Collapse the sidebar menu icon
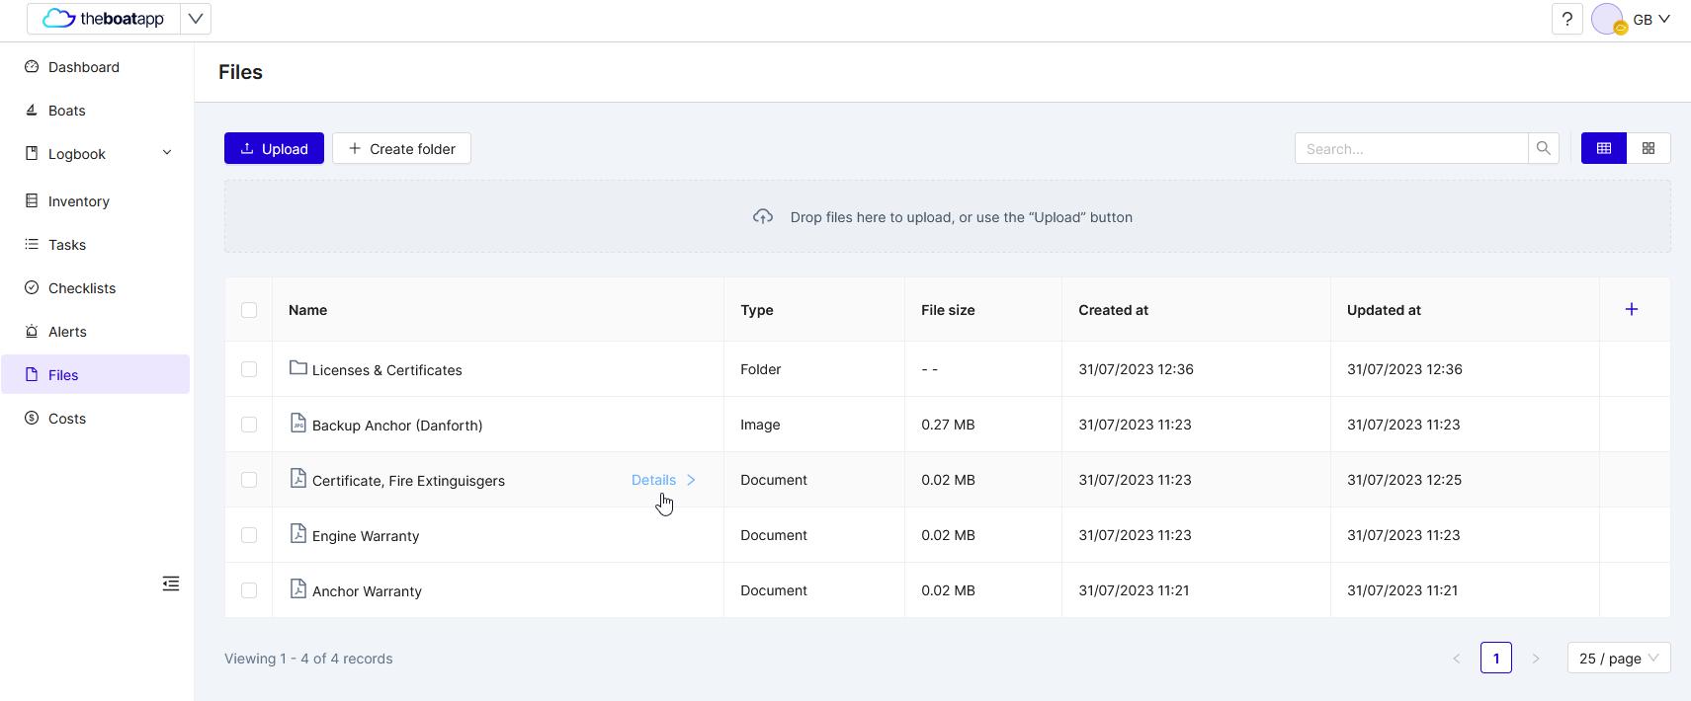1691x701 pixels. point(171,584)
